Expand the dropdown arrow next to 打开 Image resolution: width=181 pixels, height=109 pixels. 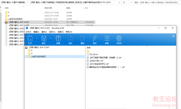pos(37,38)
